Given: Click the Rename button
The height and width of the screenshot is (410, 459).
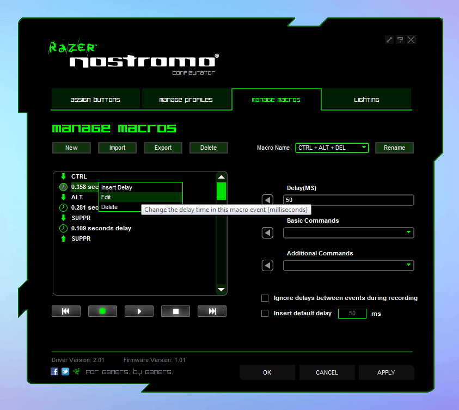Looking at the screenshot, I should click(394, 148).
